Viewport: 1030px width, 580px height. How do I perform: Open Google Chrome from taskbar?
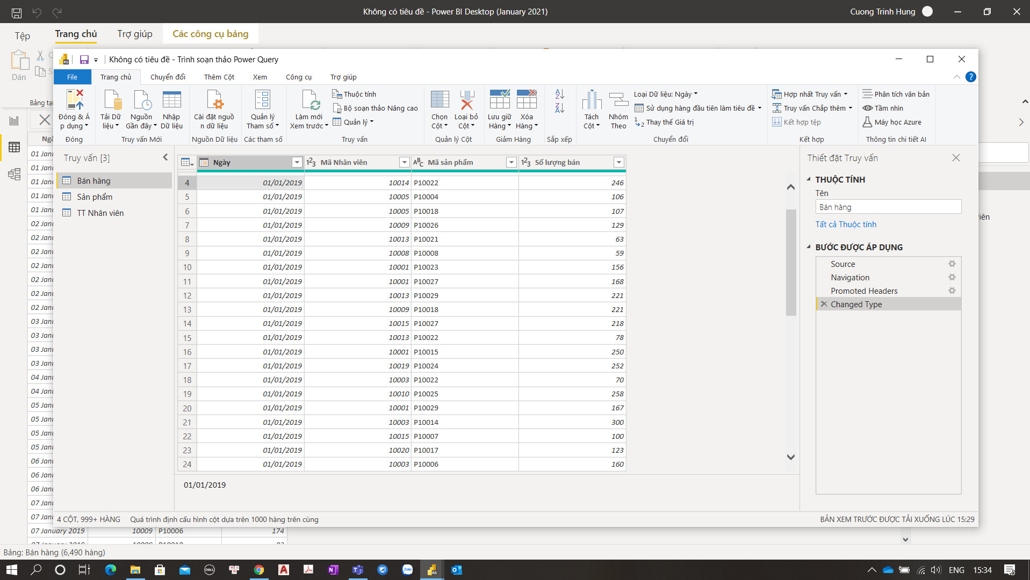(x=259, y=570)
